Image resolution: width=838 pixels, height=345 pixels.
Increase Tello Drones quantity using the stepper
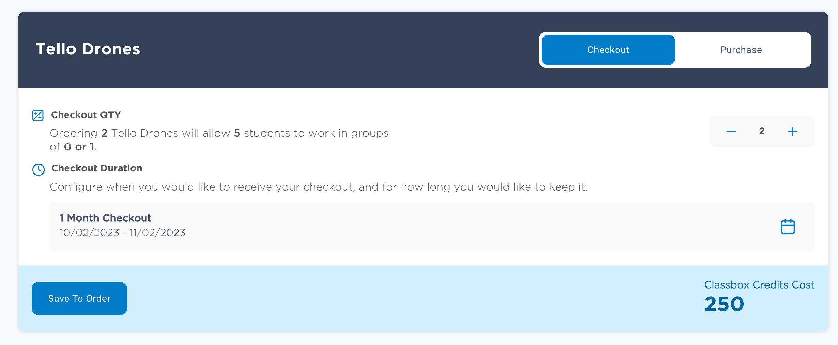pos(792,131)
